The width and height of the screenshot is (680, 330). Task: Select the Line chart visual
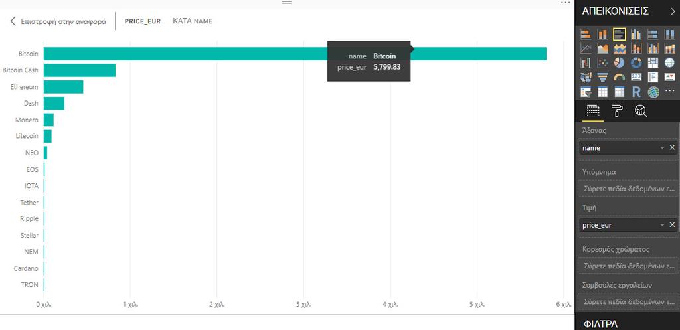586,48
